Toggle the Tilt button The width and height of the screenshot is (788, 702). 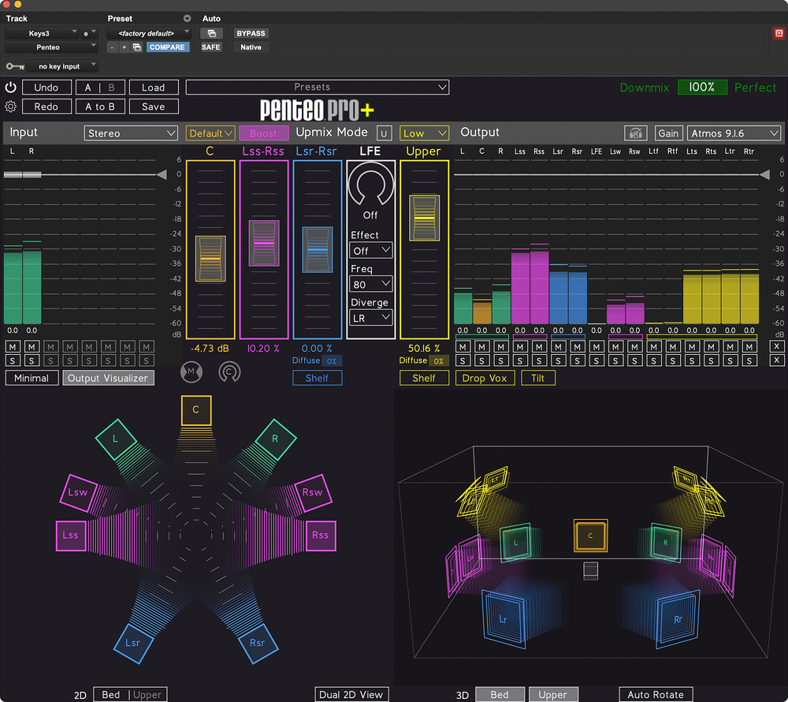538,378
